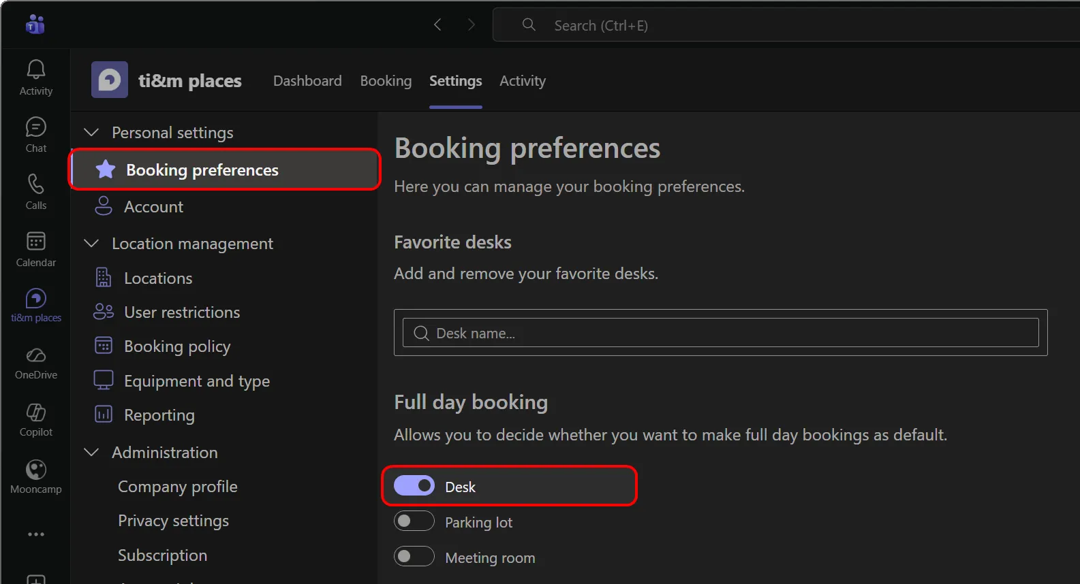Click the ti&m places app title
This screenshot has height=584, width=1080.
[190, 80]
